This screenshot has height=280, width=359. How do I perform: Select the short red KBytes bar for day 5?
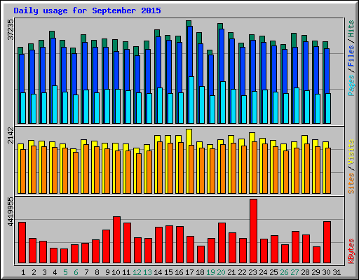[x=64, y=256]
